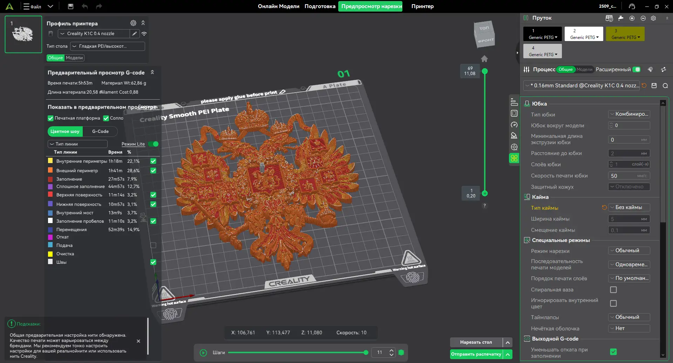Select the highlighted Others settings category icon
The image size is (673, 363).
[514, 158]
